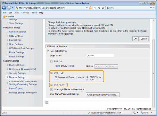Open System Settings sub-link
This screenshot has width=157, height=116.
tap(17, 65)
